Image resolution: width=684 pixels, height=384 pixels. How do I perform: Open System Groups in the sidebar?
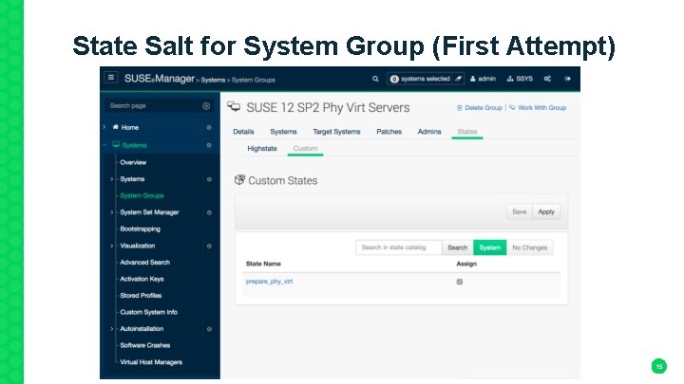pyautogui.click(x=142, y=195)
